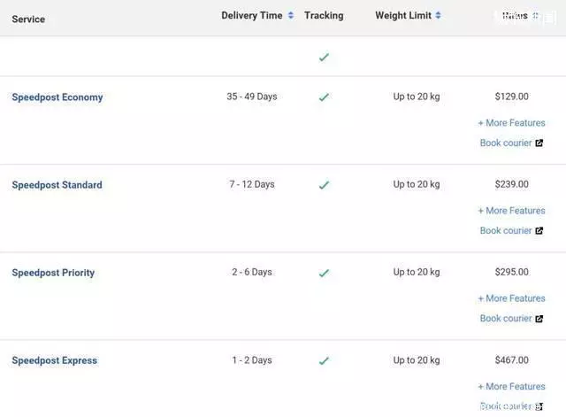Sort by Delivery Time arrows icon
The image size is (566, 417).
pos(291,16)
